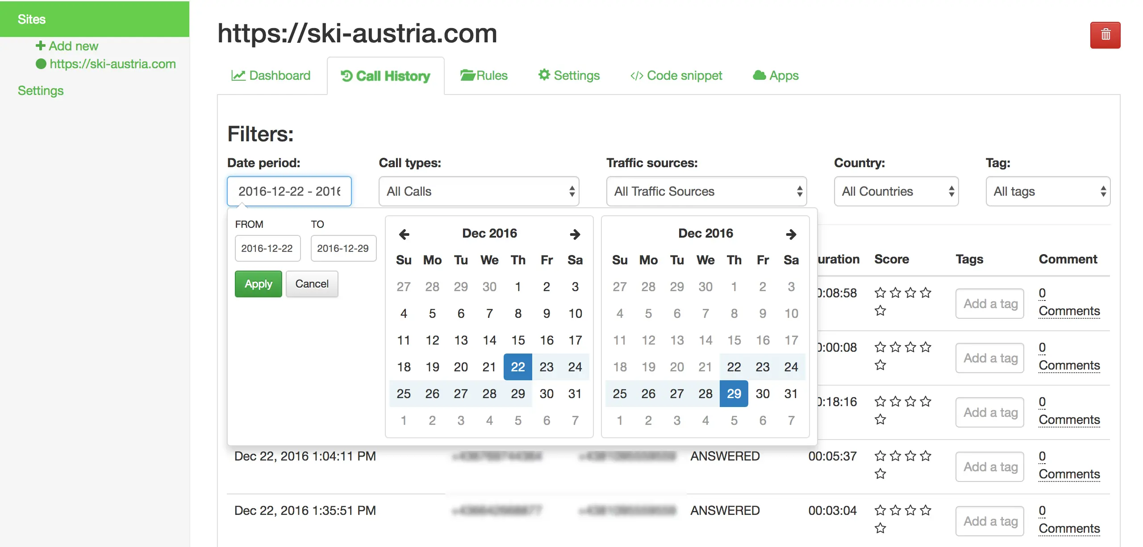The width and height of the screenshot is (1143, 547).
Task: Open the Apps tab
Action: tap(776, 75)
